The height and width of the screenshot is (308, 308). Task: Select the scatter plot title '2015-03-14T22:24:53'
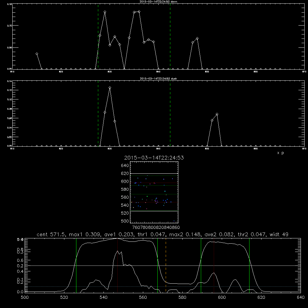(x=154, y=158)
